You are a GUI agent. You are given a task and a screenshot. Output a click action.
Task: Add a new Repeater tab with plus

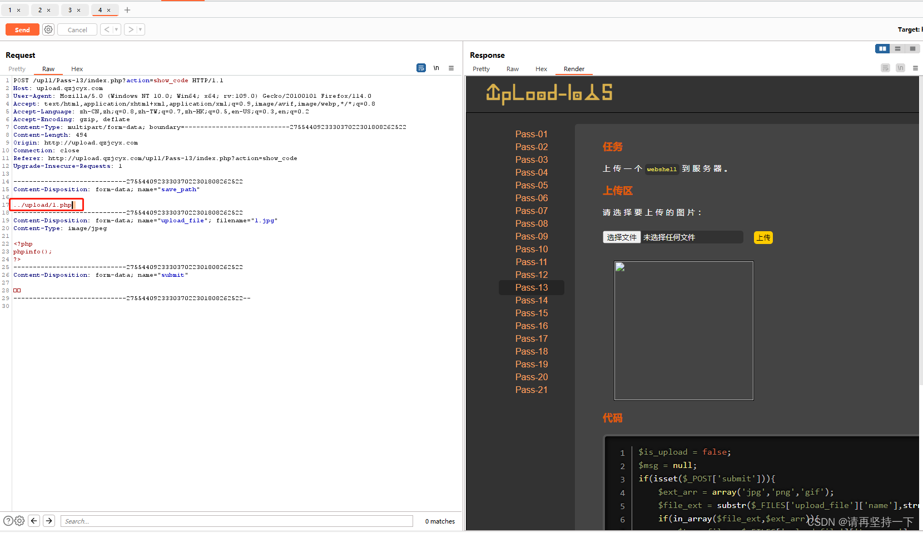point(127,10)
